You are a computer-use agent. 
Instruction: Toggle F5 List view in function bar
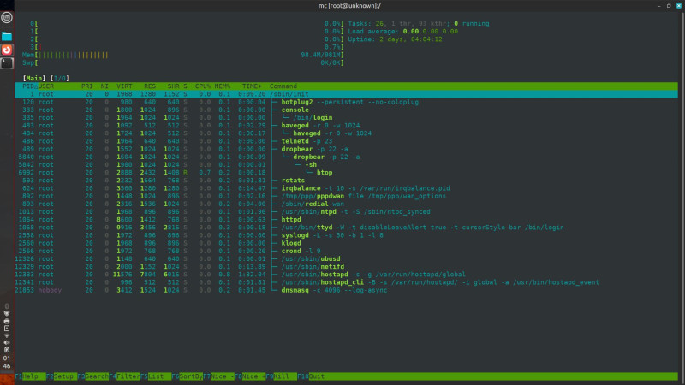click(156, 376)
